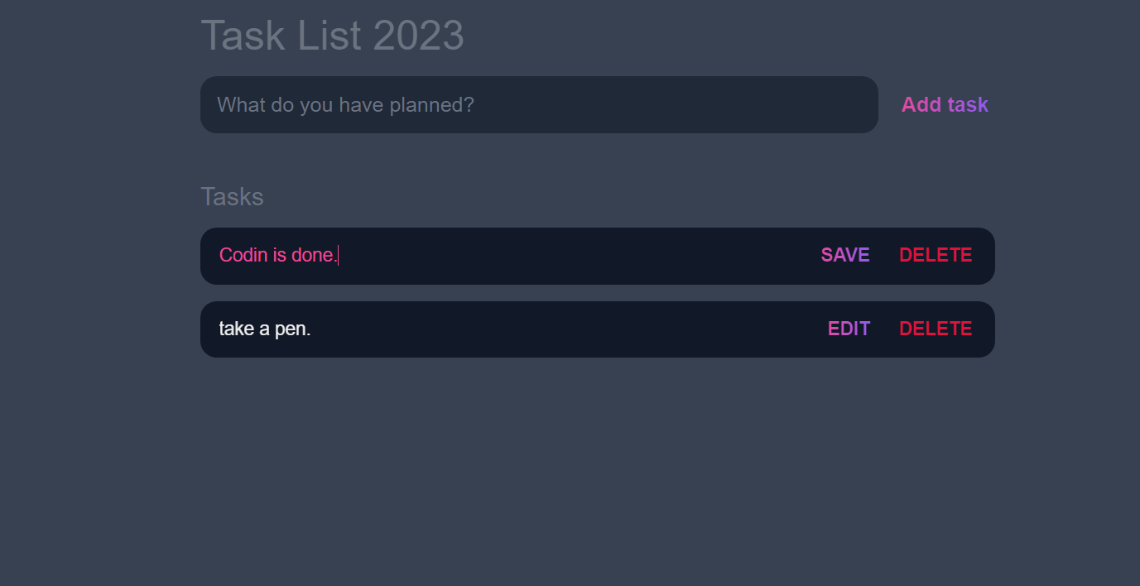Image resolution: width=1140 pixels, height=586 pixels.
Task: Select the "take a pen." task text
Action: click(x=264, y=329)
